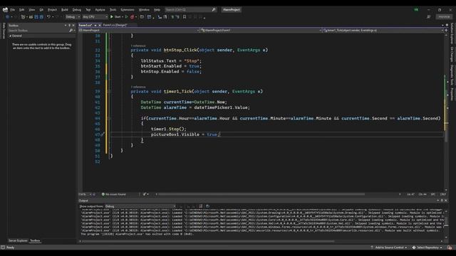The width and height of the screenshot is (456, 256).
Task: Switch to the Server Explorer tab
Action: tap(18, 240)
